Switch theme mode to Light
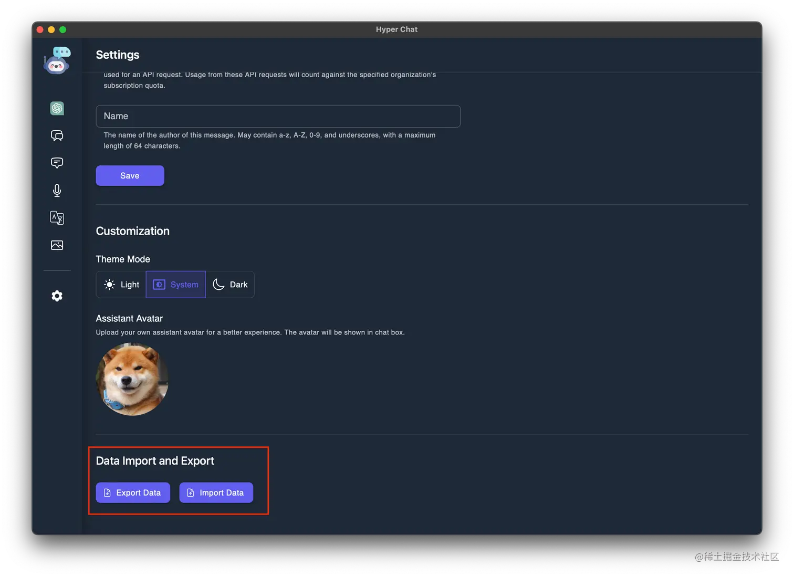 point(121,285)
